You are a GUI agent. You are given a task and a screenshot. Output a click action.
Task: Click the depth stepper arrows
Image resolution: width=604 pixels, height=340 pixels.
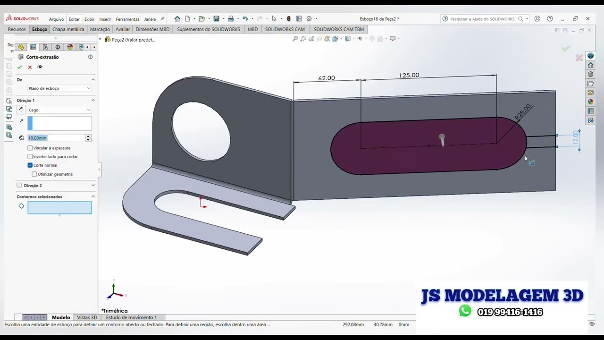88,138
